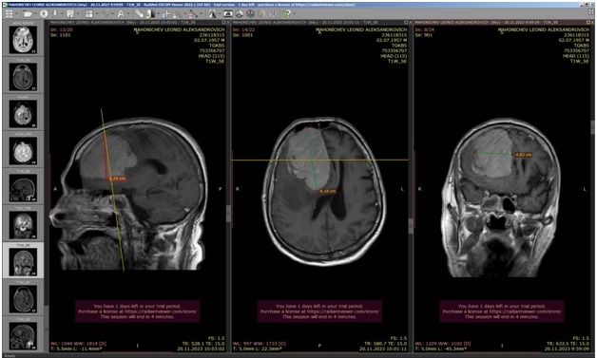Image resolution: width=597 pixels, height=358 pixels.
Task: Maximize the axial viewport panel
Action: click(406, 23)
